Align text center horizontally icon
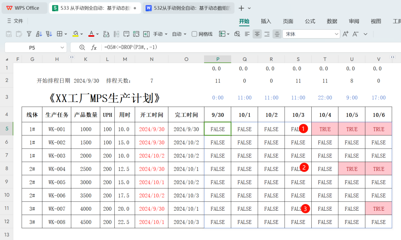 click(257, 34)
